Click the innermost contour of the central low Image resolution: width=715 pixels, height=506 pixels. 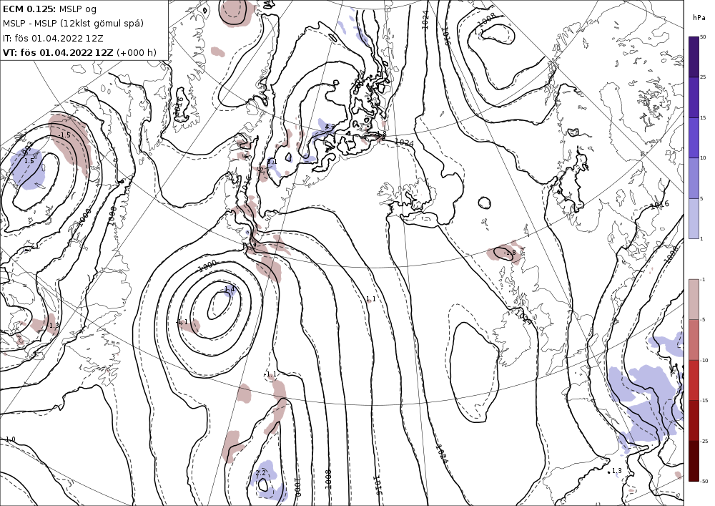(219, 305)
